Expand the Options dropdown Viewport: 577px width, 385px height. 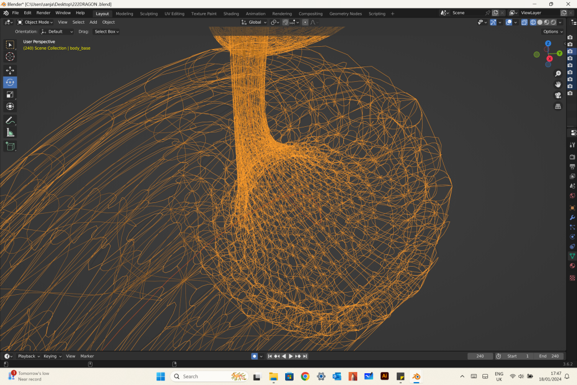(553, 32)
